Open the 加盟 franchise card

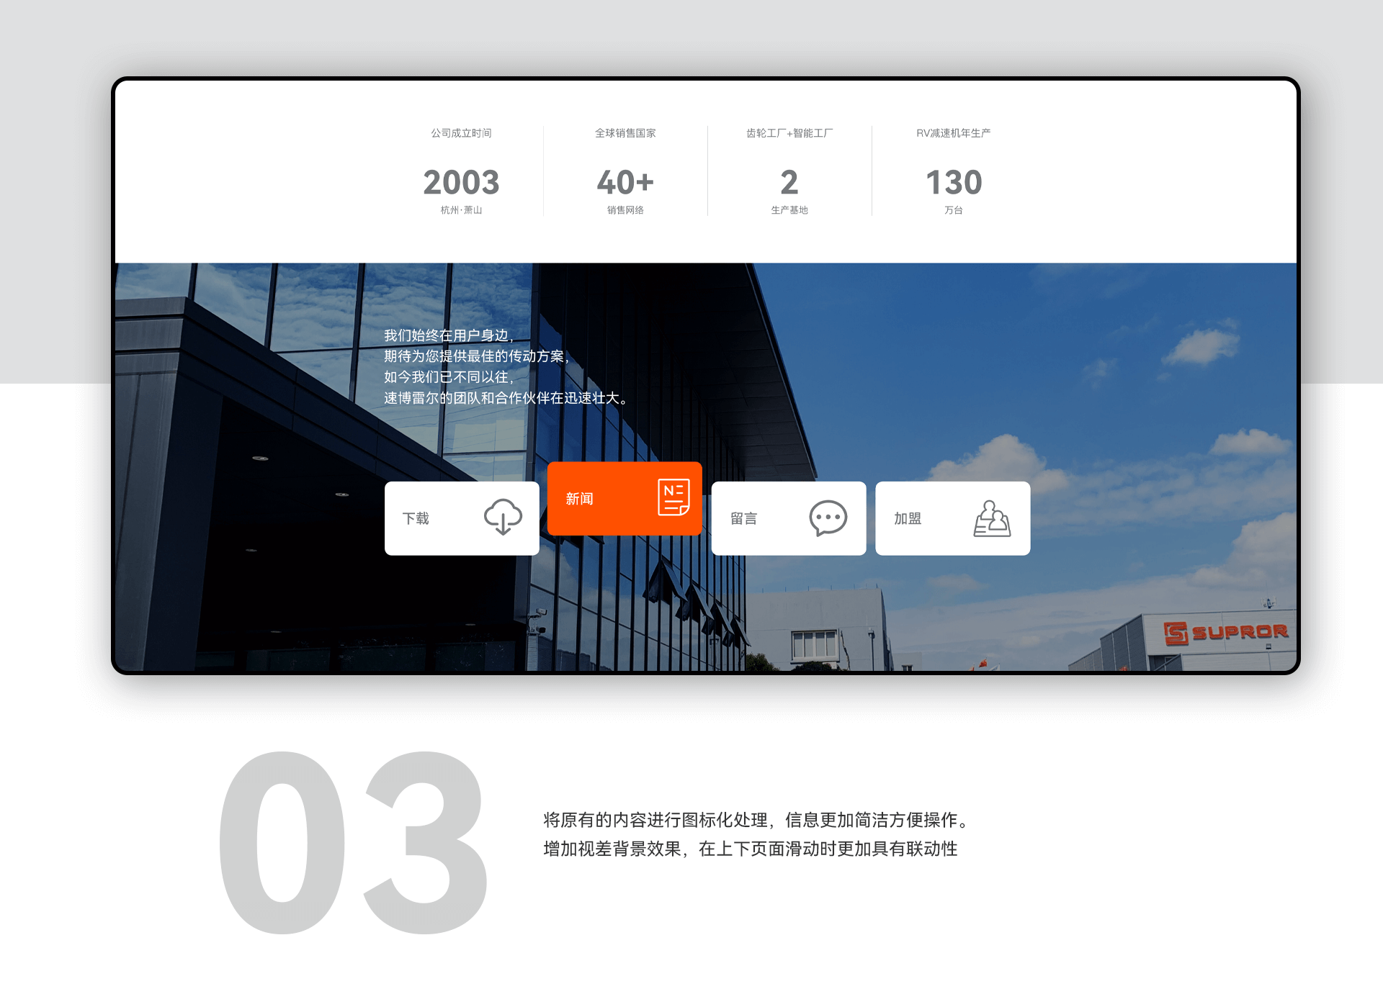[x=953, y=518]
